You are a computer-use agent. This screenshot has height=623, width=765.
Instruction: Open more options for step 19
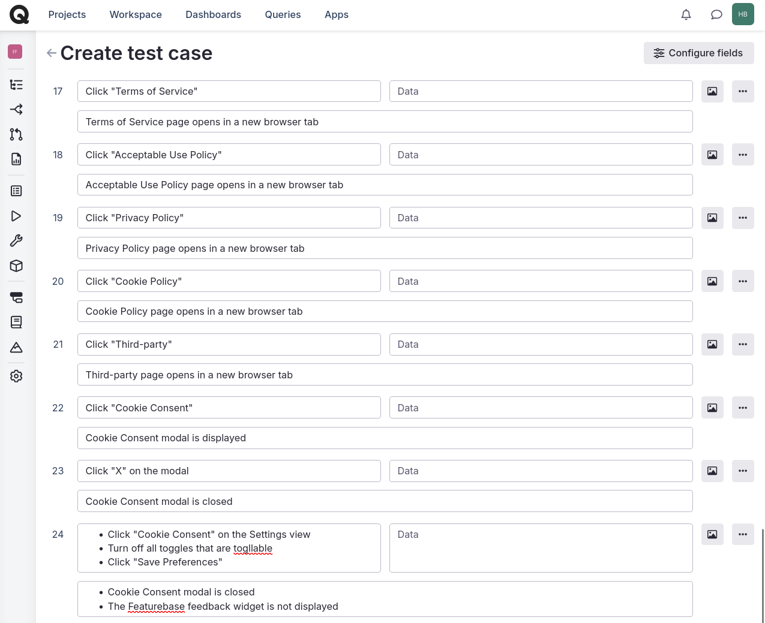pos(743,218)
